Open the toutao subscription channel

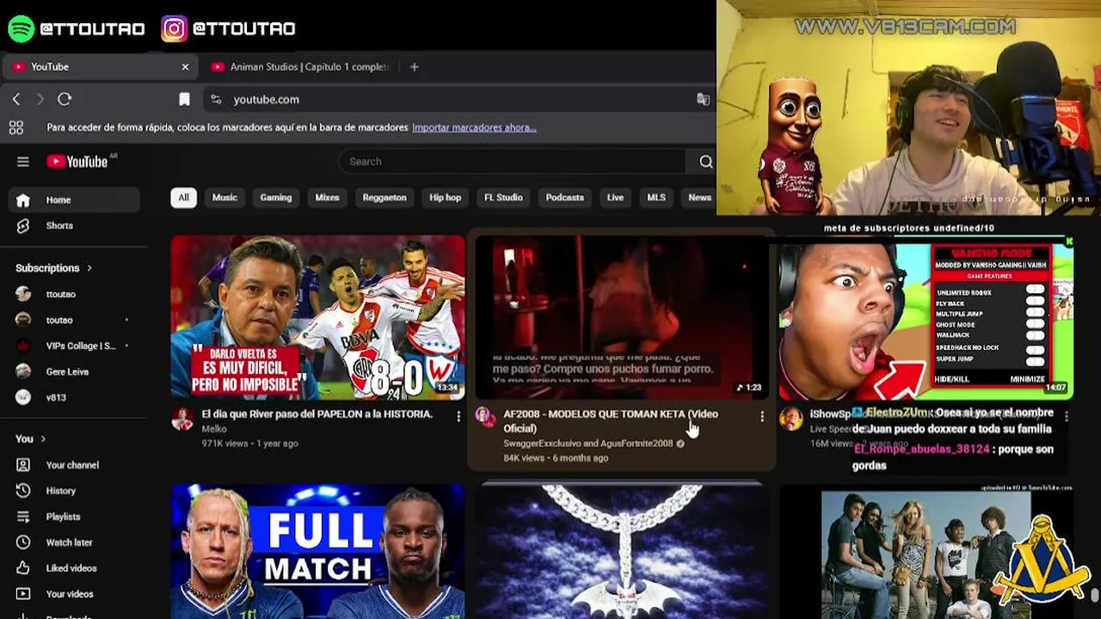click(74, 321)
